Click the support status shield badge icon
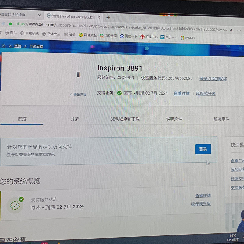This screenshot has width=244, height=244. pos(15,205)
